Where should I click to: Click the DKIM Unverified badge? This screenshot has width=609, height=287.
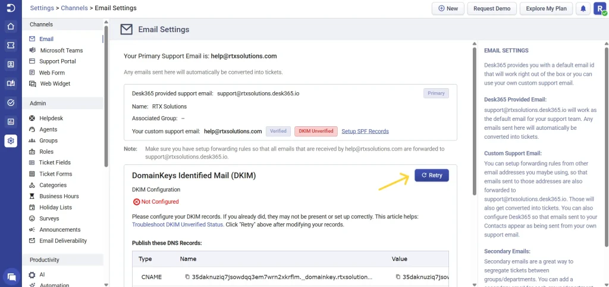click(x=316, y=132)
